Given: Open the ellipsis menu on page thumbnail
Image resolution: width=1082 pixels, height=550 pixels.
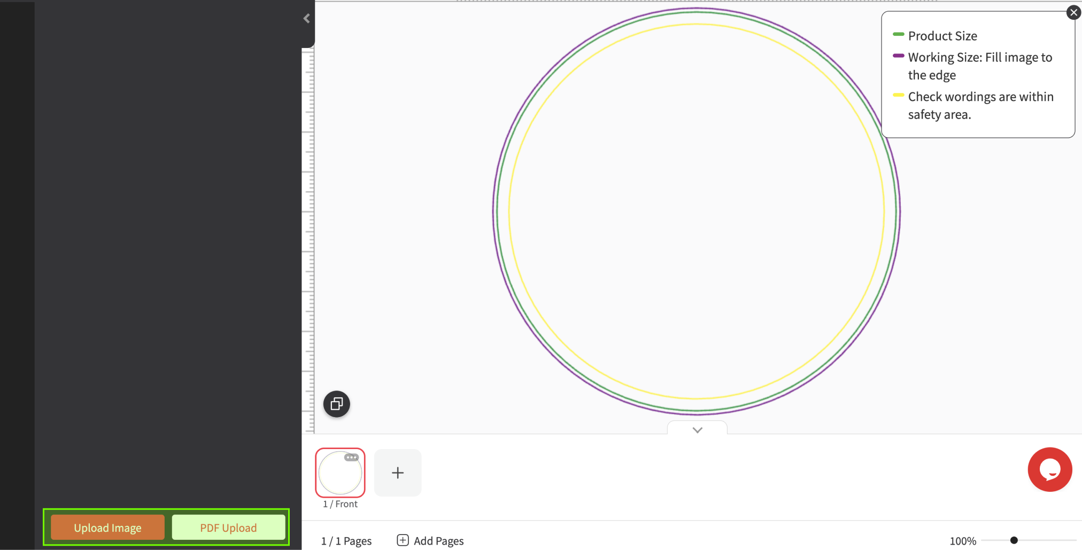Looking at the screenshot, I should point(351,458).
